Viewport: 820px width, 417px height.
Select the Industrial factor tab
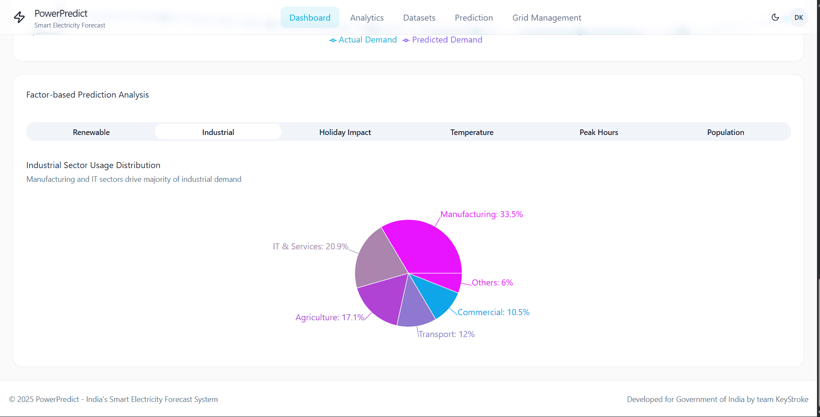(x=218, y=132)
